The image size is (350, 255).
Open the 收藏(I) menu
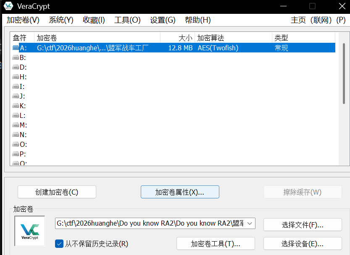coord(94,20)
